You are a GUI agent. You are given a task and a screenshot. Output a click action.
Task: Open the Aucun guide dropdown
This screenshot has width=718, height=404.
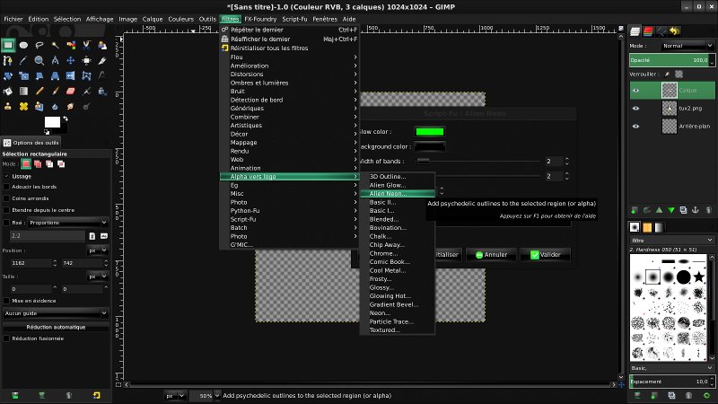(56, 313)
